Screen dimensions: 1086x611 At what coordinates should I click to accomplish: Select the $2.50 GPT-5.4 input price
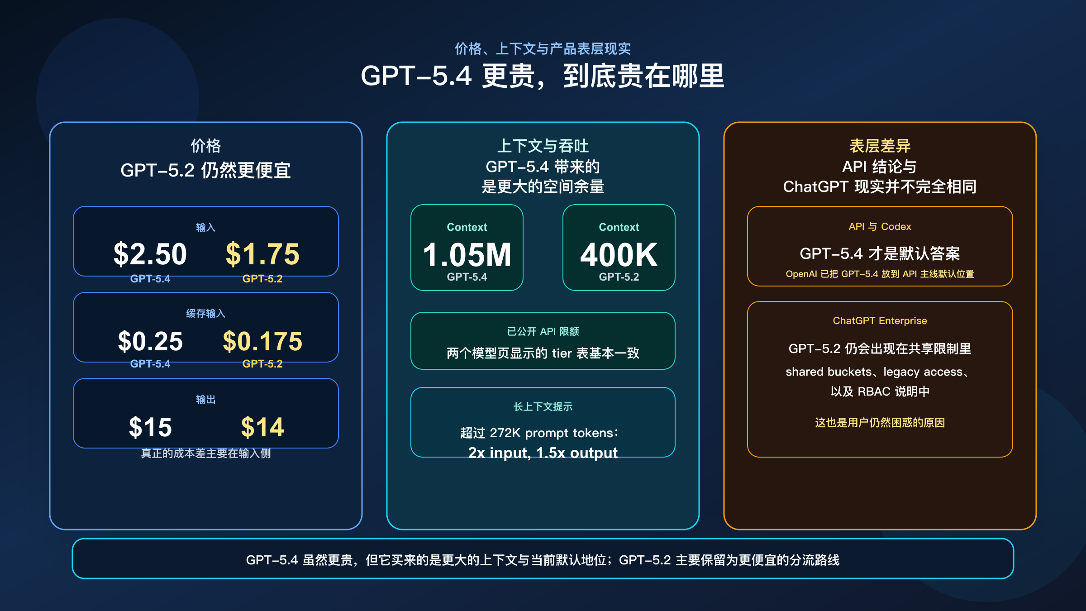pos(150,253)
